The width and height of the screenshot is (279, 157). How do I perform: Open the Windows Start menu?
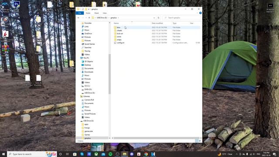tap(3, 154)
